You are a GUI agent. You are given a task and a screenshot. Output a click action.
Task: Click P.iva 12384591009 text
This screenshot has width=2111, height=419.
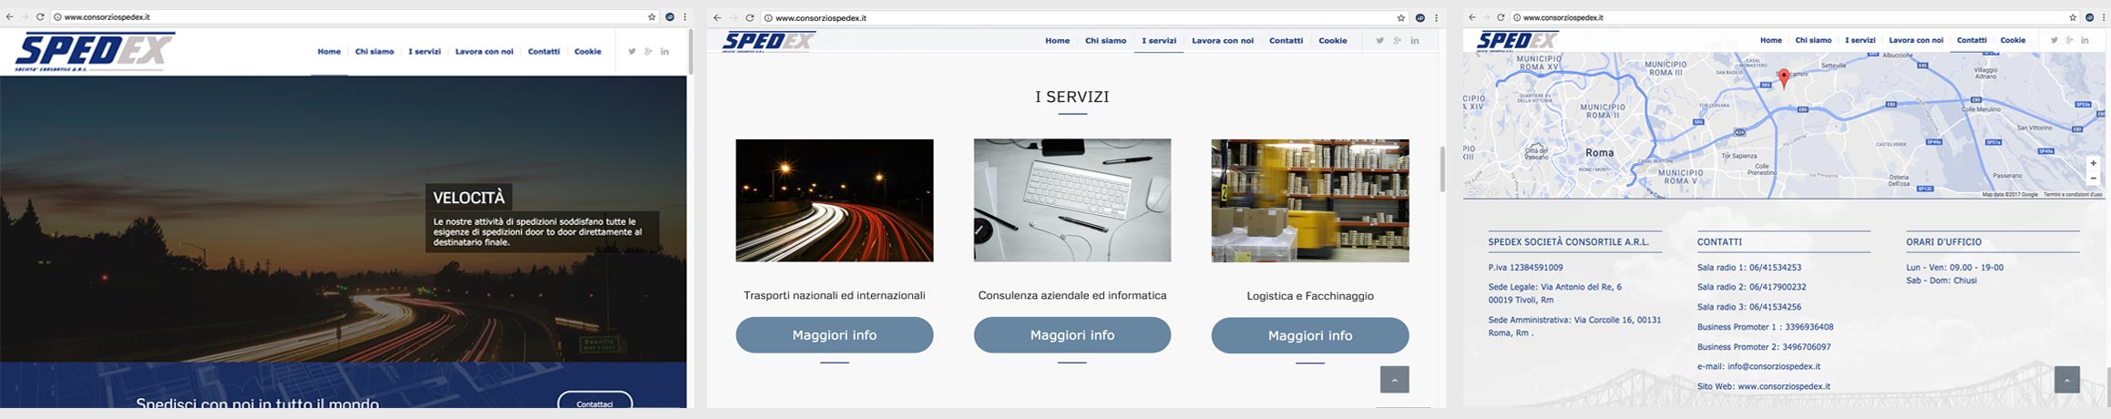pyautogui.click(x=1525, y=268)
